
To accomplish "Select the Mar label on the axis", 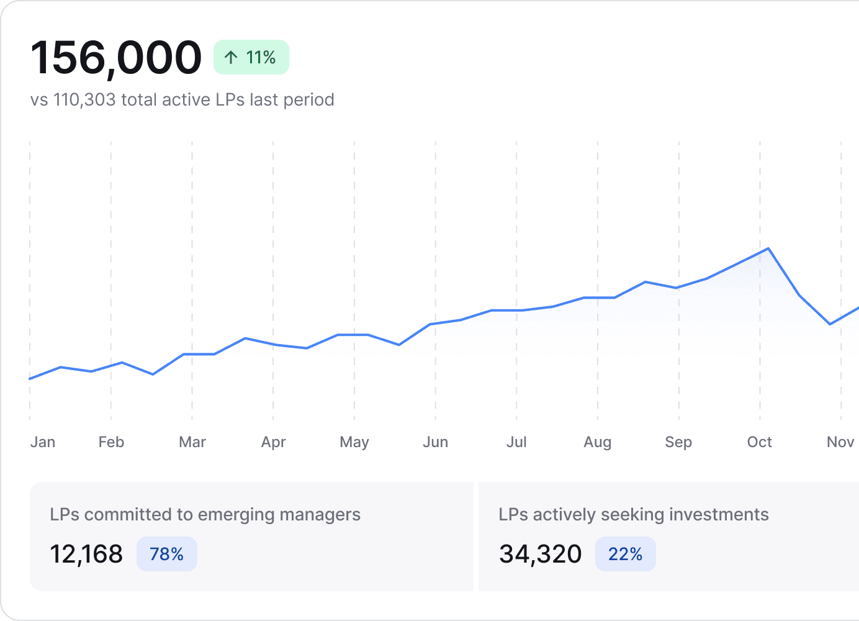I will click(192, 442).
